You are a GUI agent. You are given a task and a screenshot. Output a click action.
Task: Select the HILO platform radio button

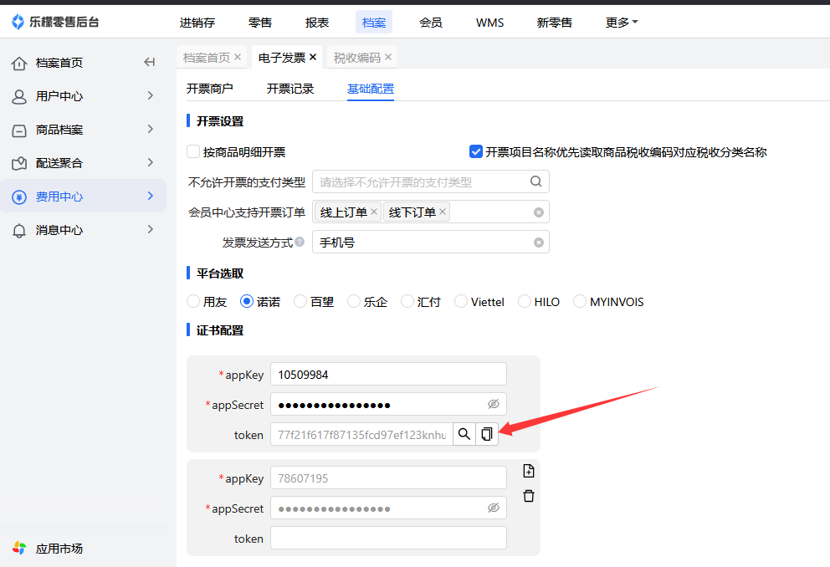[x=525, y=302]
